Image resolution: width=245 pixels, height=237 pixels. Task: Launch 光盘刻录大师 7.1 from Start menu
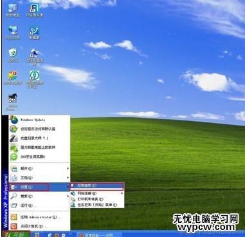pos(39,138)
